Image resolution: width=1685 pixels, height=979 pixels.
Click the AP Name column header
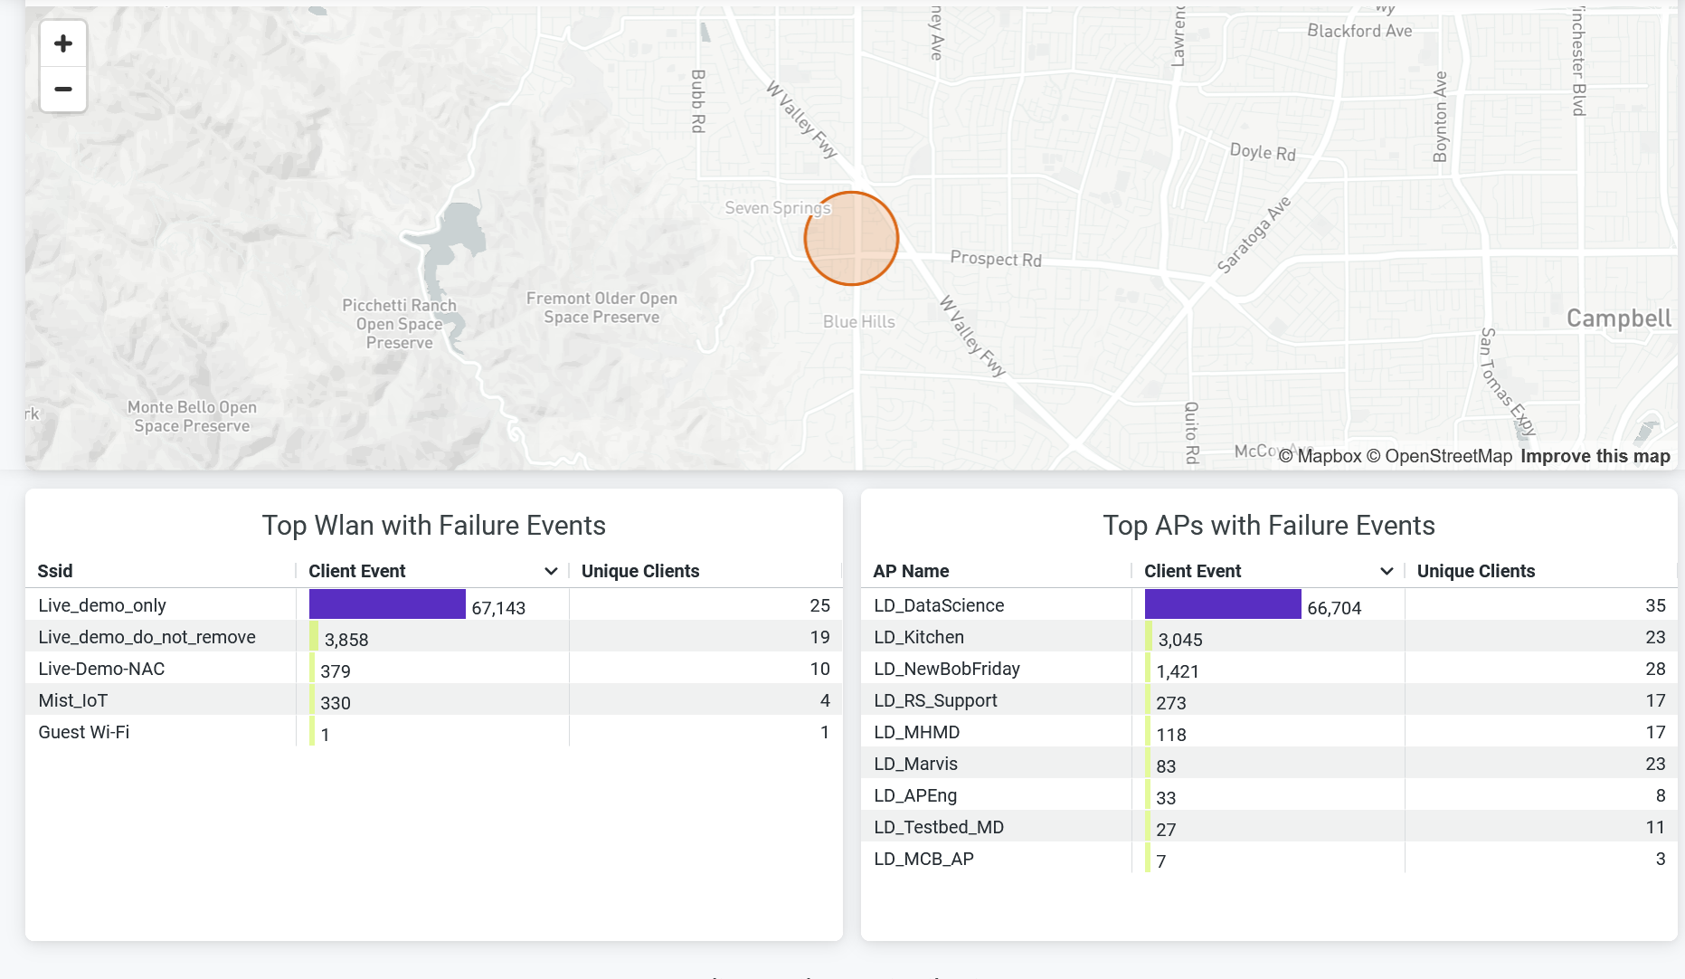tap(911, 571)
